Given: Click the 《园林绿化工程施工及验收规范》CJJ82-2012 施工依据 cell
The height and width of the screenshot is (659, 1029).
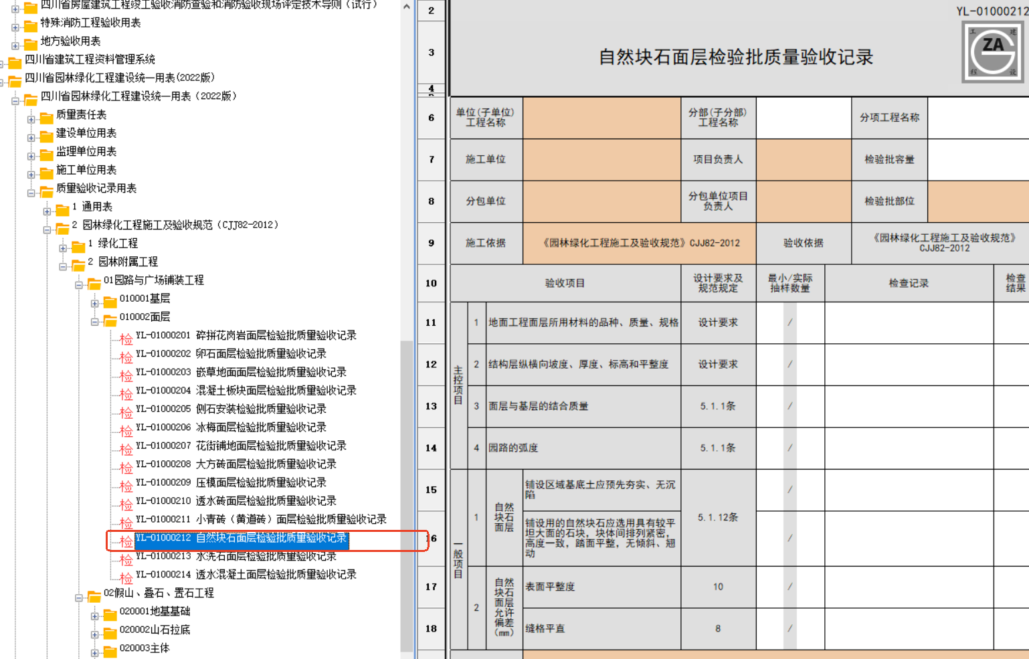Looking at the screenshot, I should click(640, 243).
